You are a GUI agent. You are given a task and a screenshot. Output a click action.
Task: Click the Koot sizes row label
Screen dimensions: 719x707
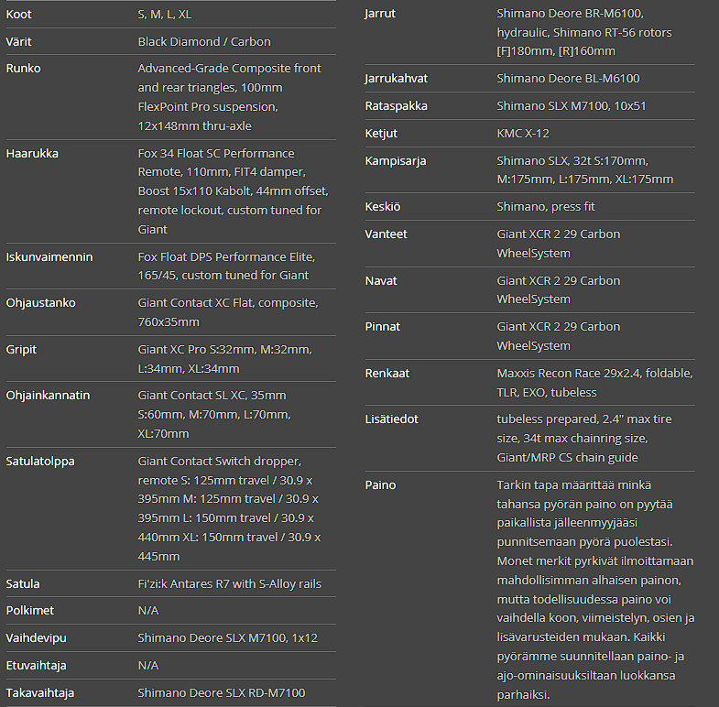point(18,15)
